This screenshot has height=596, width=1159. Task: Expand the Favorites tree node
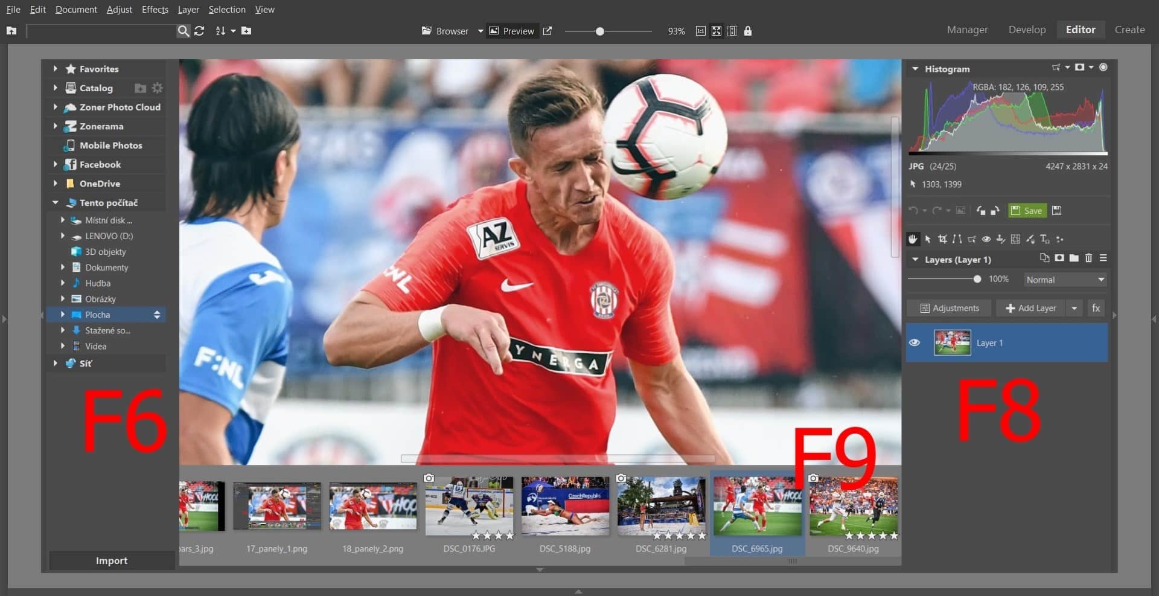56,69
